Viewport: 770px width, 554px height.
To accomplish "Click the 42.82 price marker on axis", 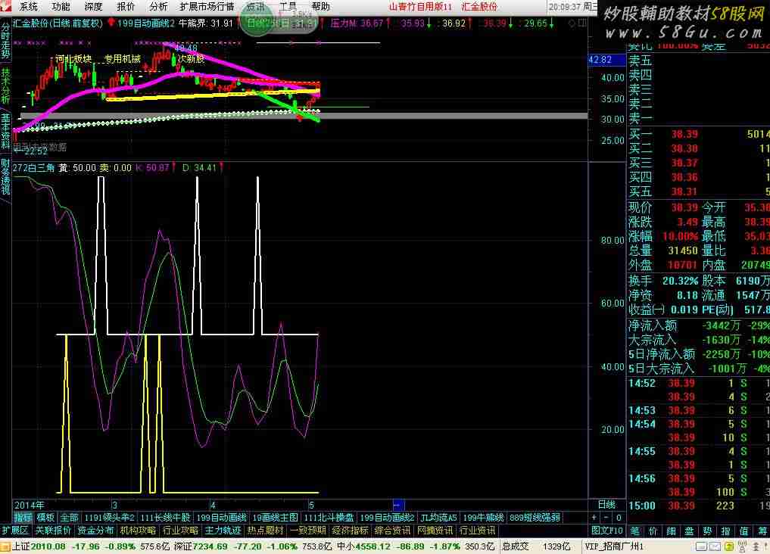I will (x=600, y=60).
